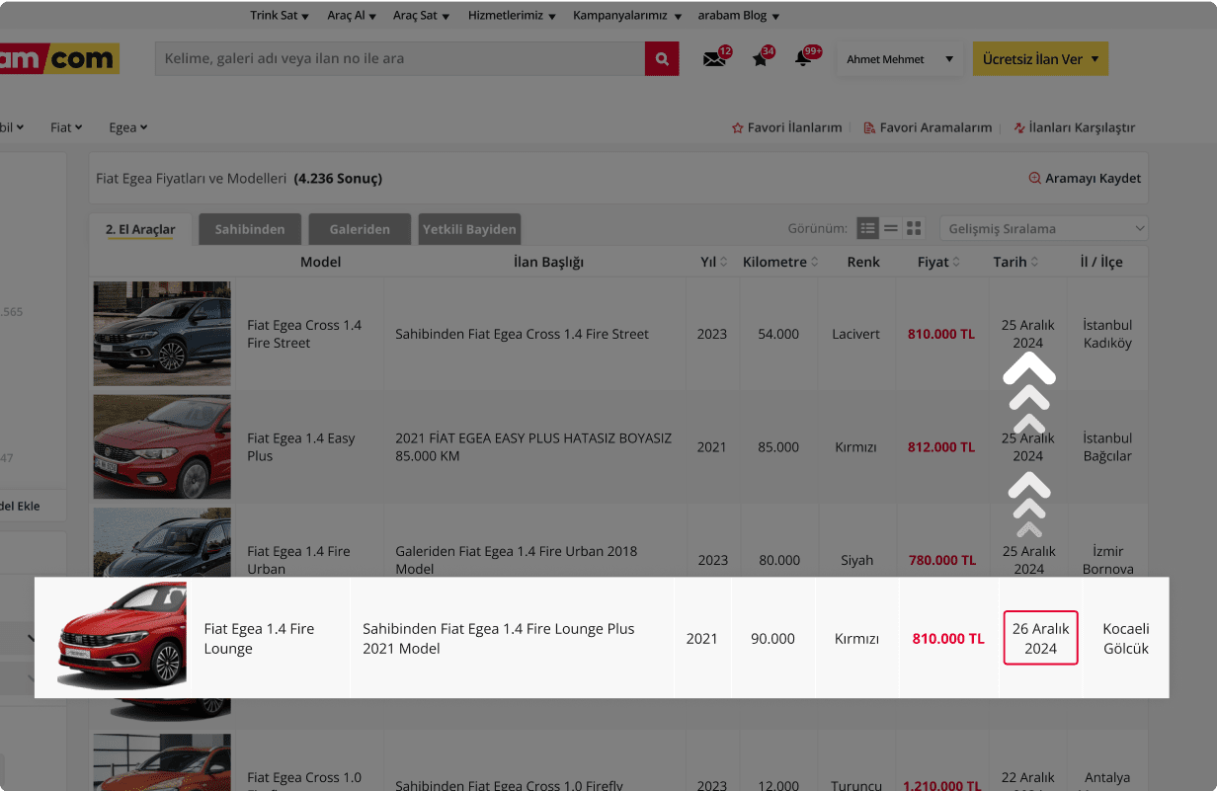Click the Aramayı Kaydet search icon
This screenshot has height=791, width=1217.
1035,179
